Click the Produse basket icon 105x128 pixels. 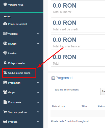coord(5,122)
